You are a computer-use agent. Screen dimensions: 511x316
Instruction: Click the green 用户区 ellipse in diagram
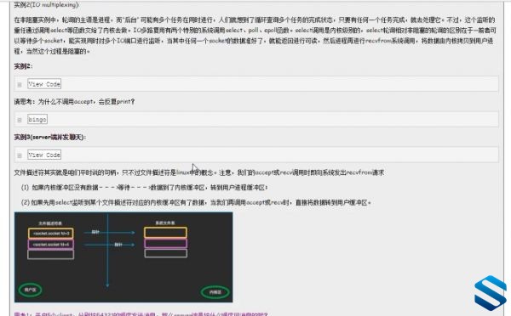click(31, 290)
